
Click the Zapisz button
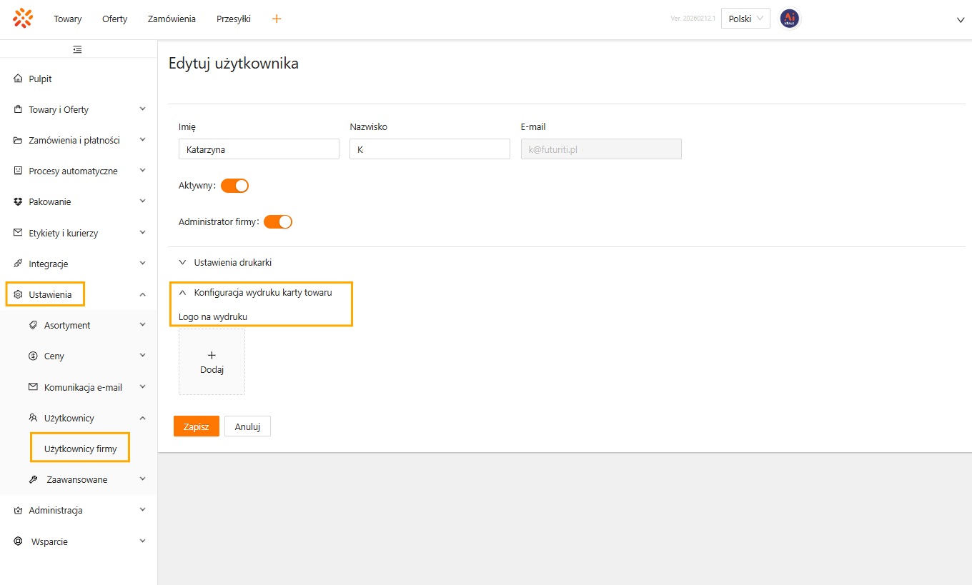[196, 426]
